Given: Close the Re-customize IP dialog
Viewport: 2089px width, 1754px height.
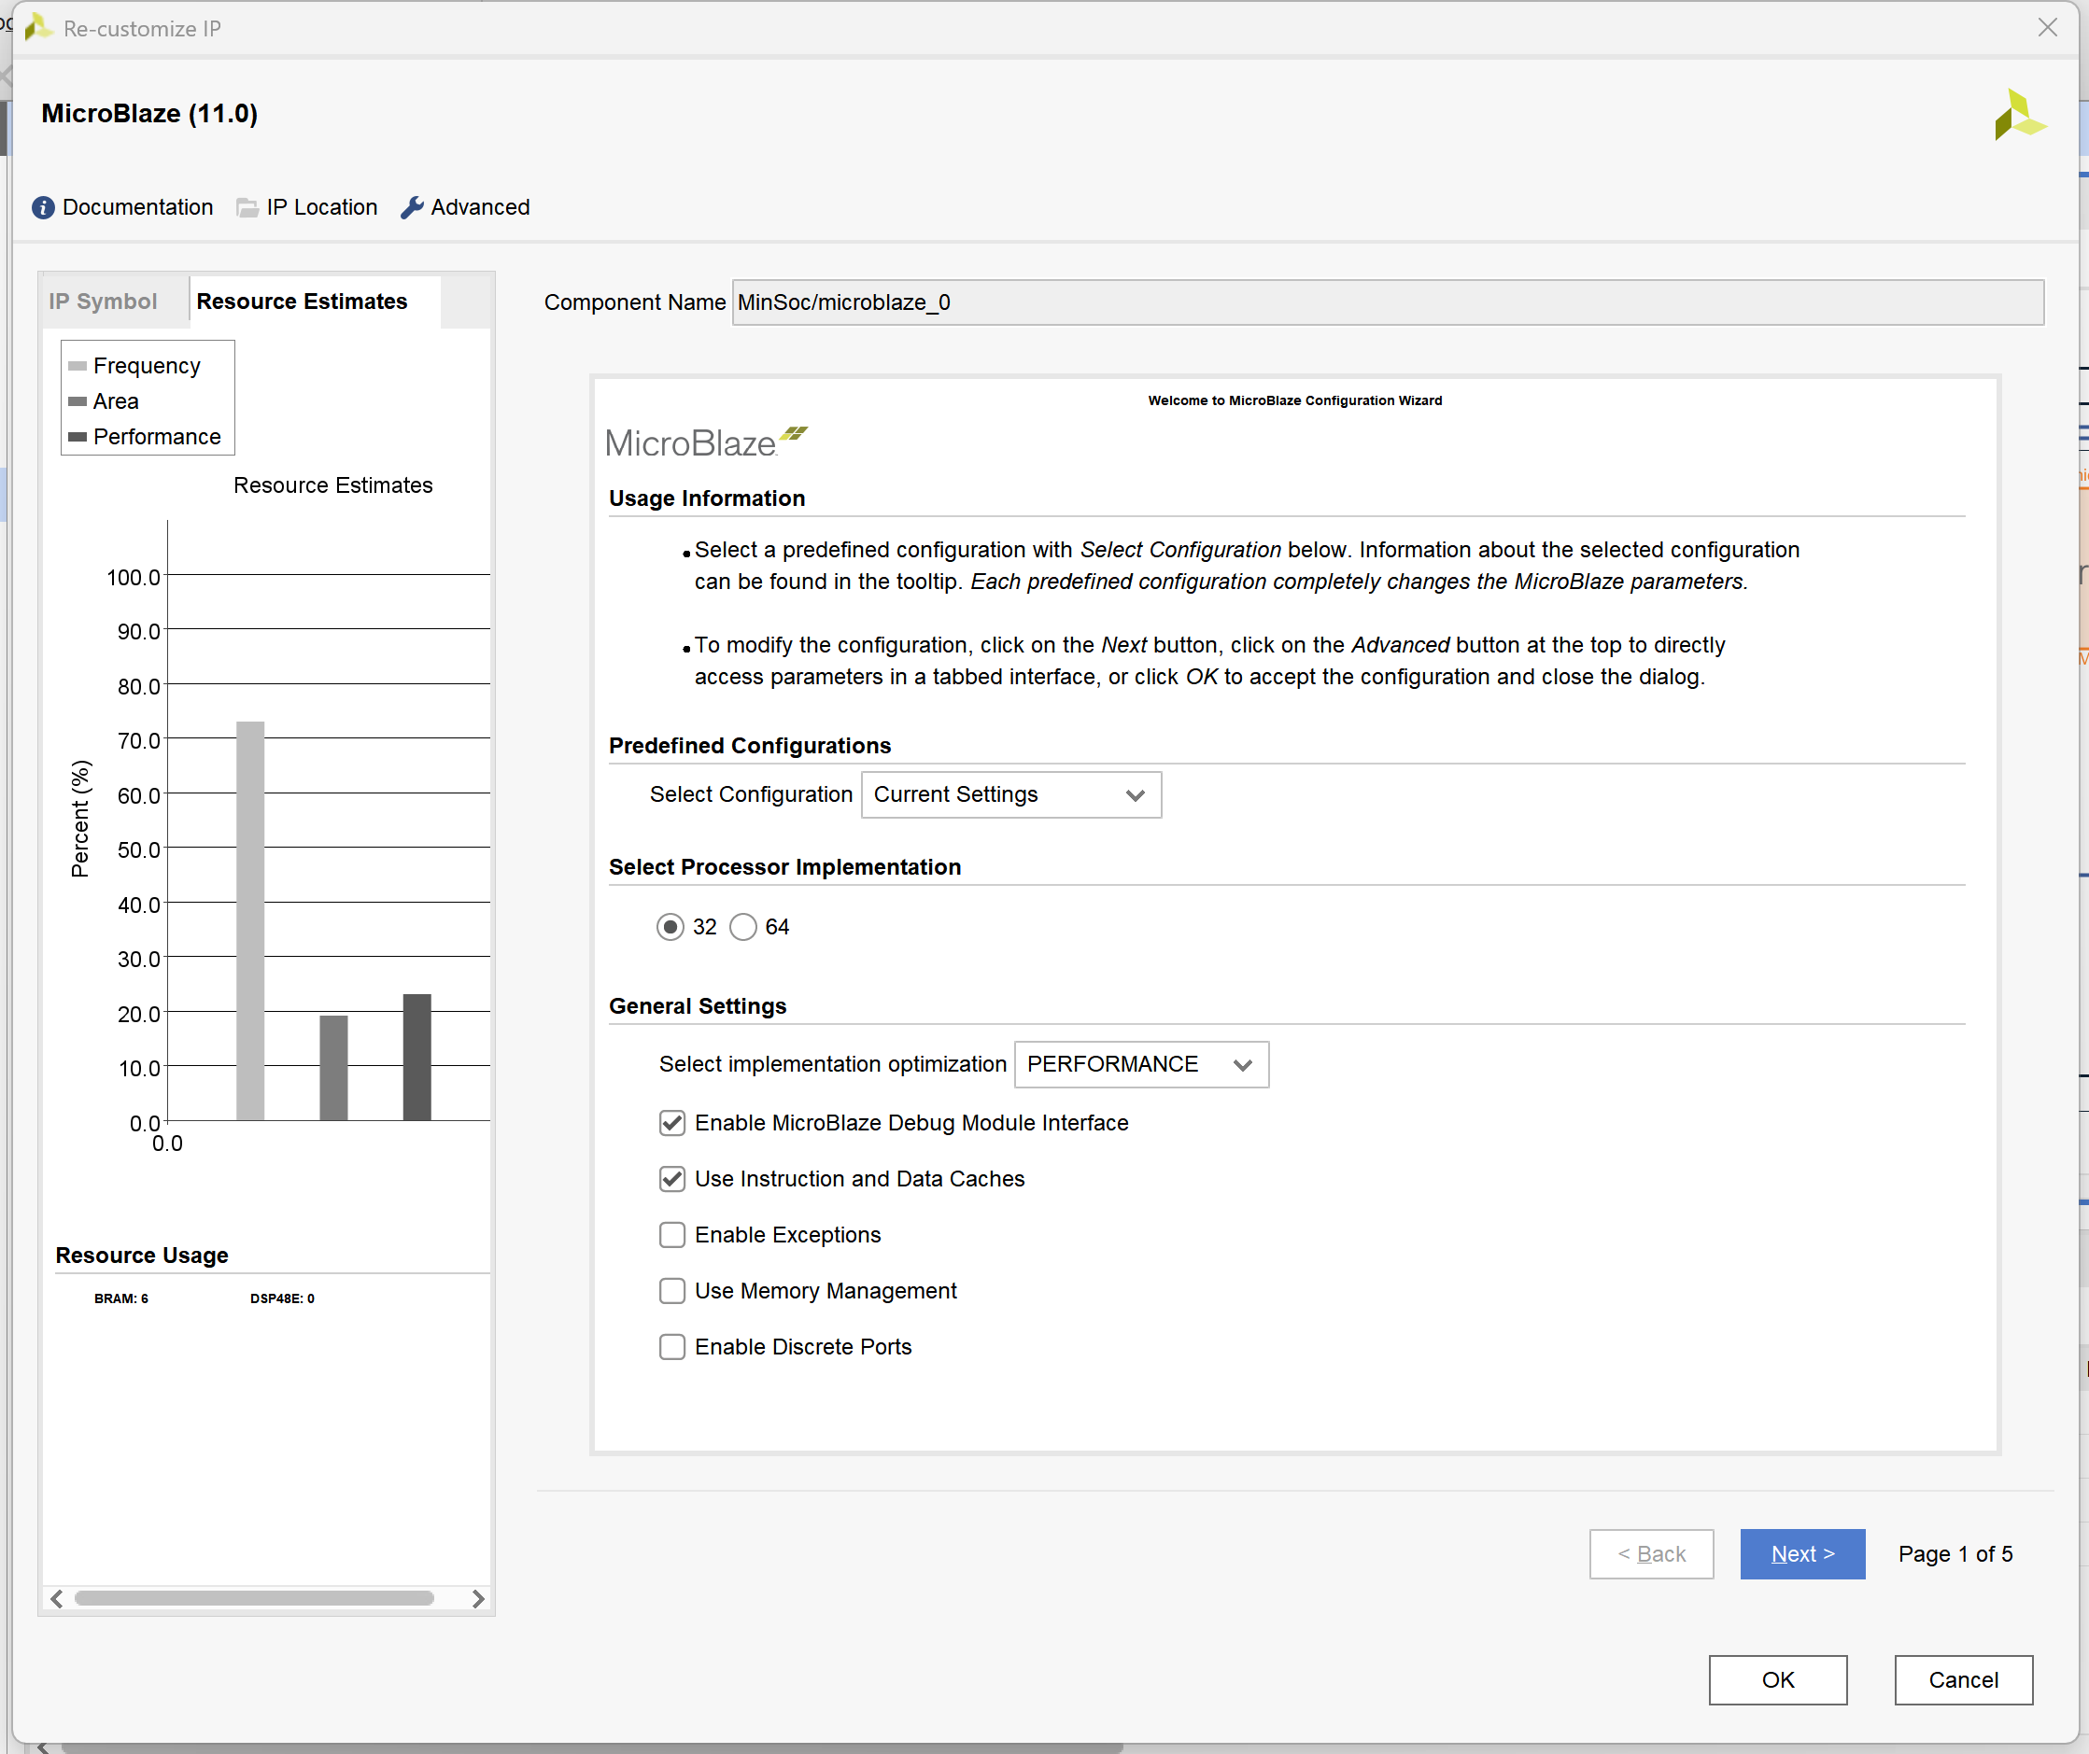Looking at the screenshot, I should tap(2047, 28).
